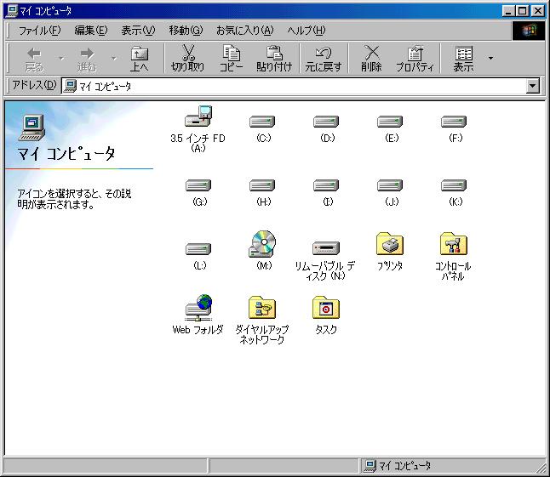The height and width of the screenshot is (477, 550).
Task: Click the Windows logo throbber
Action: point(529,31)
